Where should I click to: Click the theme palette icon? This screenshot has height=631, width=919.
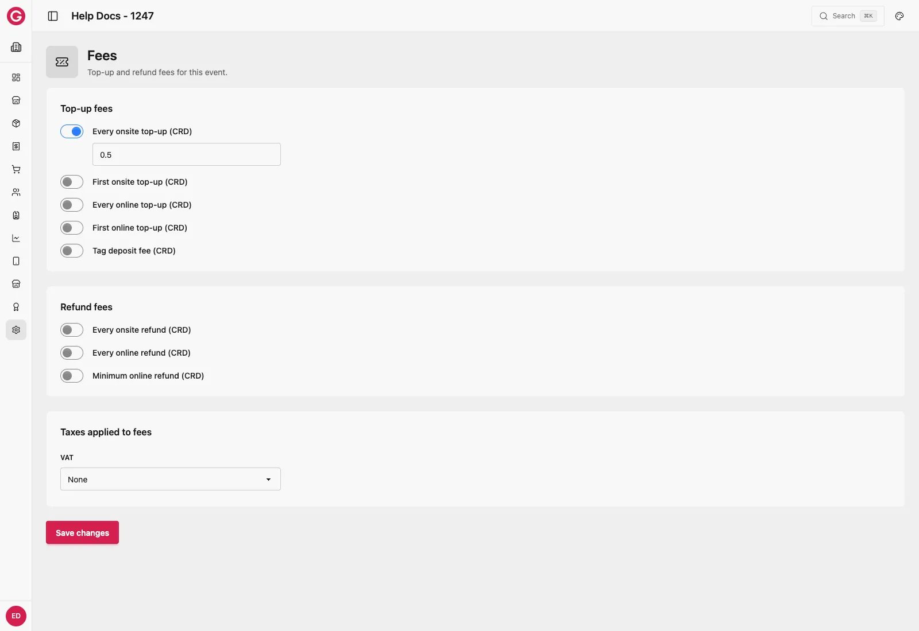click(x=899, y=16)
